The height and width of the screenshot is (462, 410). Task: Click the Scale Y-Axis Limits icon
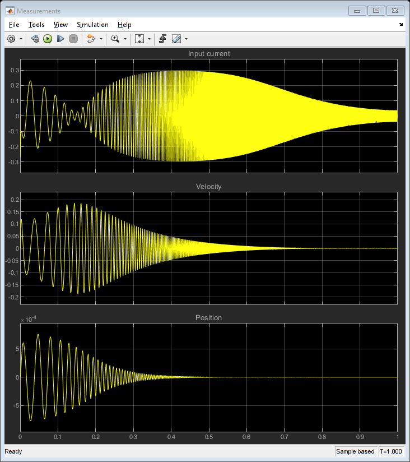[x=139, y=39]
